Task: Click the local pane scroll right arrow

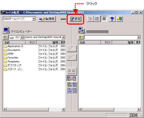Action: (x=63, y=109)
